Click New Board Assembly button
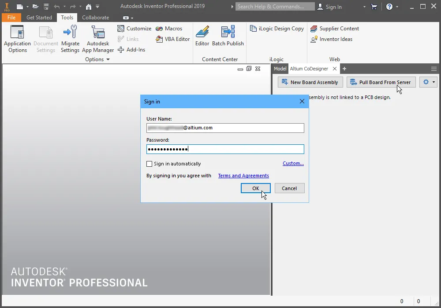441x308 pixels. click(x=310, y=82)
